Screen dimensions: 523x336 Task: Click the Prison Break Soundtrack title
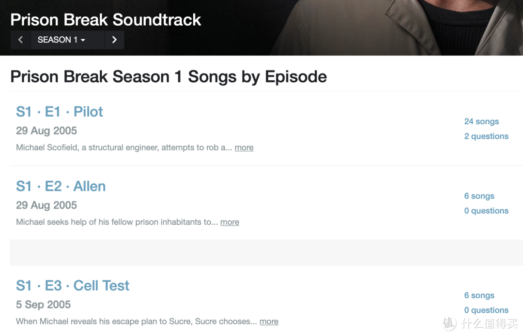point(106,20)
